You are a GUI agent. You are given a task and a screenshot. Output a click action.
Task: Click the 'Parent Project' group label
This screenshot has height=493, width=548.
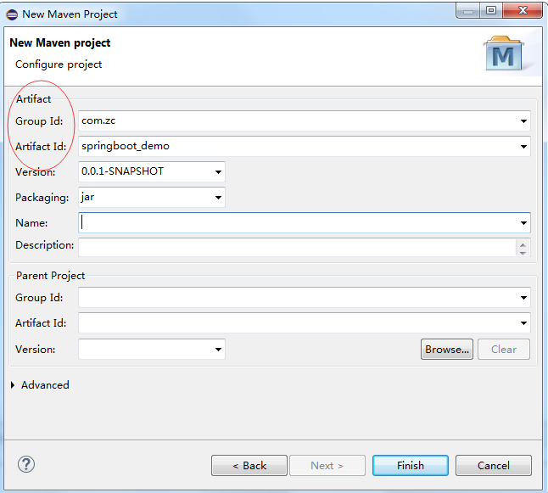point(50,276)
